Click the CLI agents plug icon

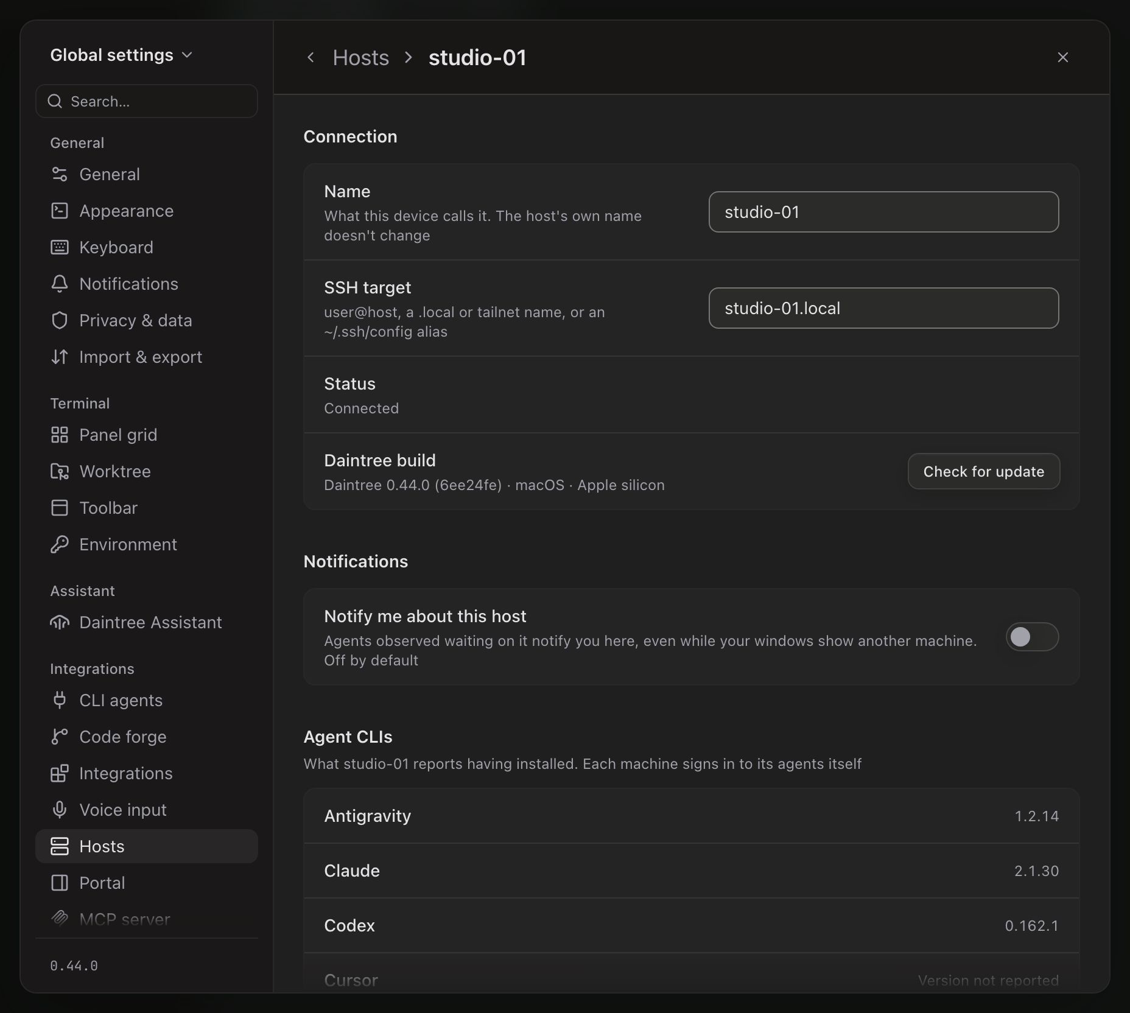(59, 700)
